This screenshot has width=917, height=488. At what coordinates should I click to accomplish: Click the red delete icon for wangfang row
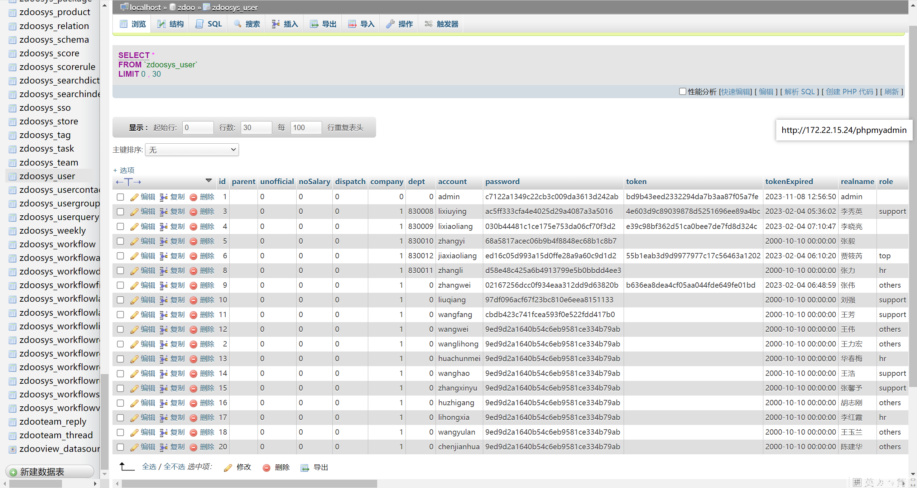coord(193,315)
